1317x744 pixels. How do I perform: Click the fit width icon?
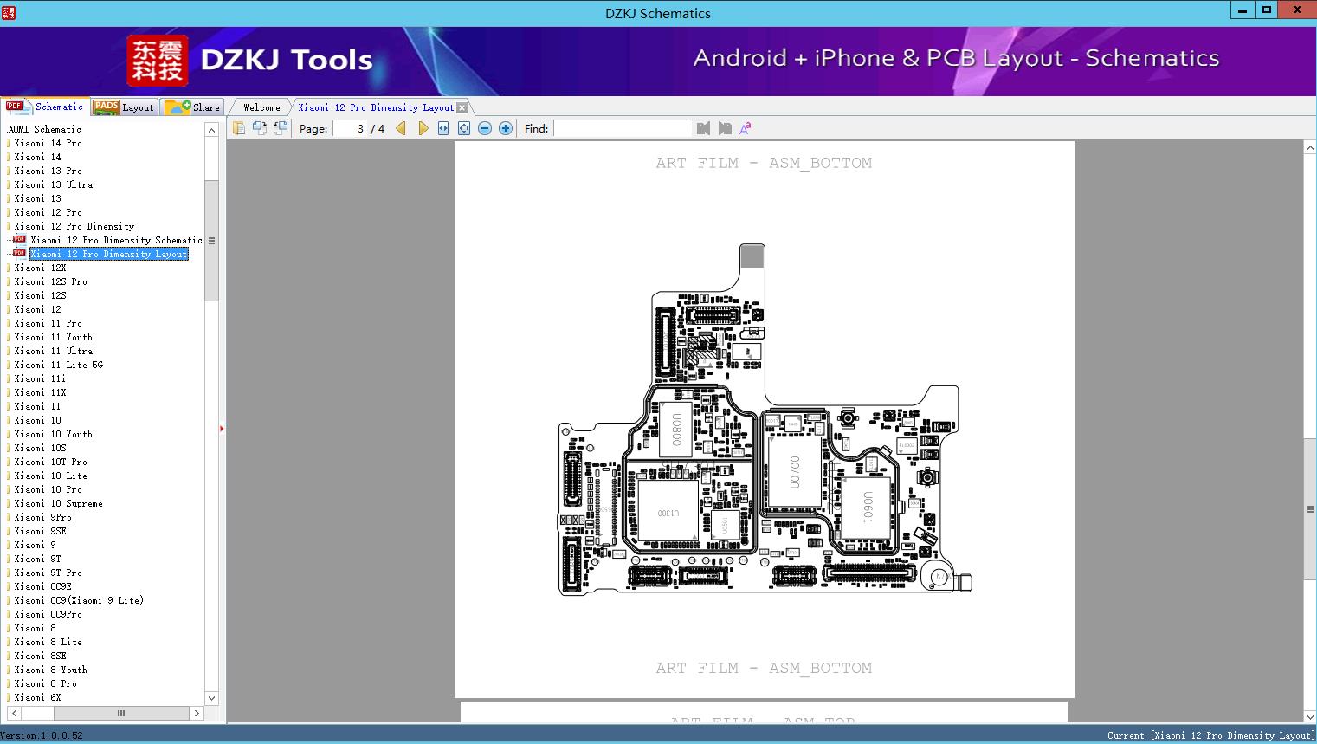(x=443, y=128)
